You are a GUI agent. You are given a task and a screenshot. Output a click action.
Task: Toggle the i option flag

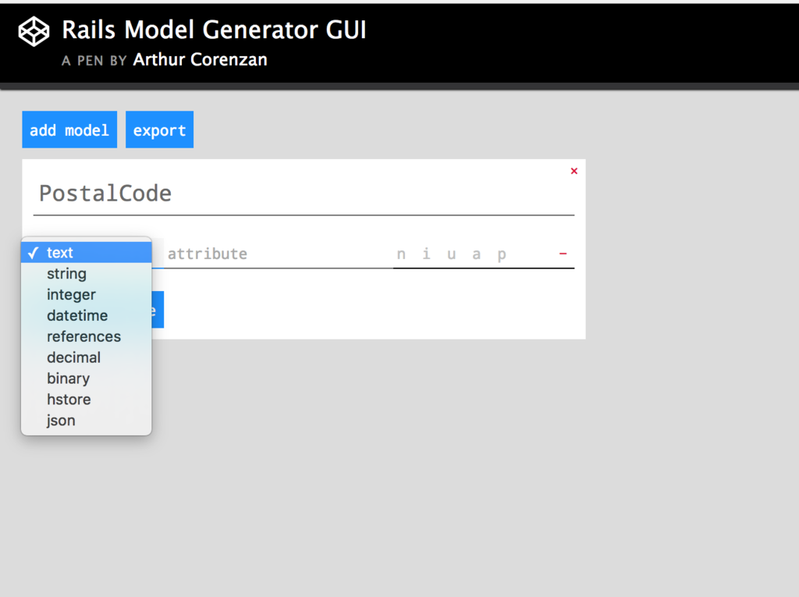pos(427,254)
